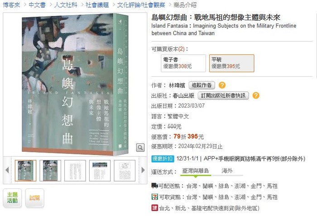This screenshot has height=216, width=317.
Task: Click the delivery truck icon
Action: [x=155, y=186]
